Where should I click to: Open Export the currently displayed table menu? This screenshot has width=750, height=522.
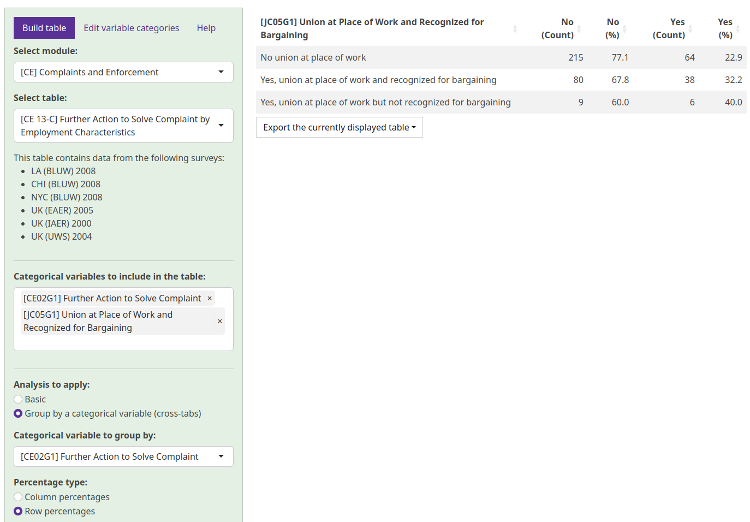[x=340, y=127]
